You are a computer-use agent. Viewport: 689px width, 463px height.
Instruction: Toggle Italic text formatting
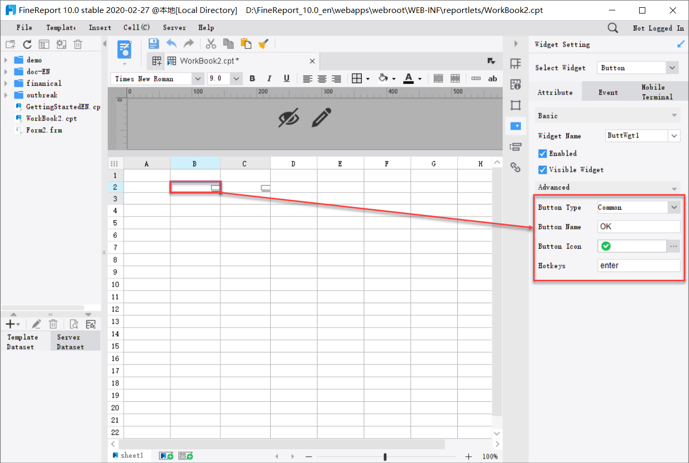pos(269,78)
